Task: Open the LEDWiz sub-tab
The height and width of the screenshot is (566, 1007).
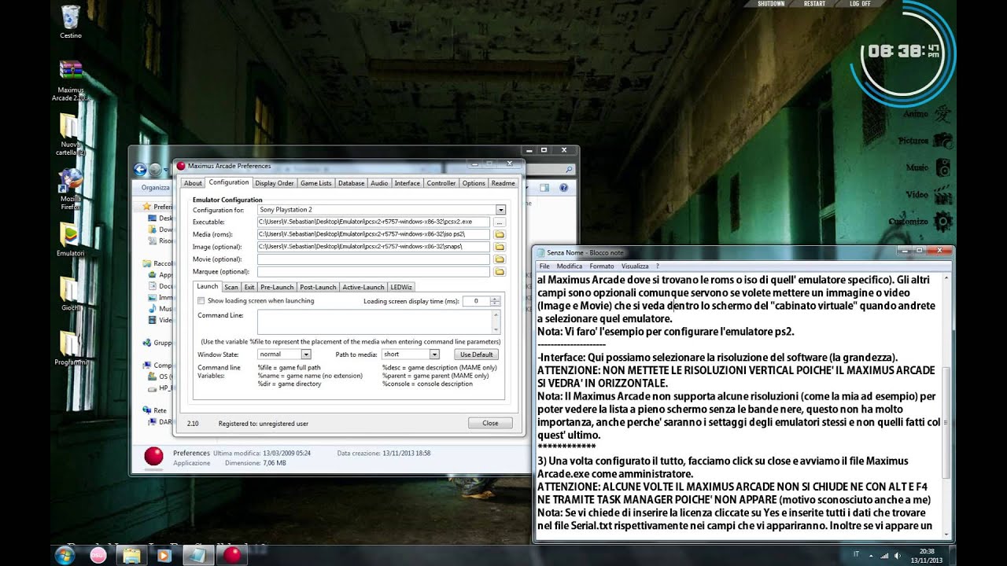Action: (401, 287)
